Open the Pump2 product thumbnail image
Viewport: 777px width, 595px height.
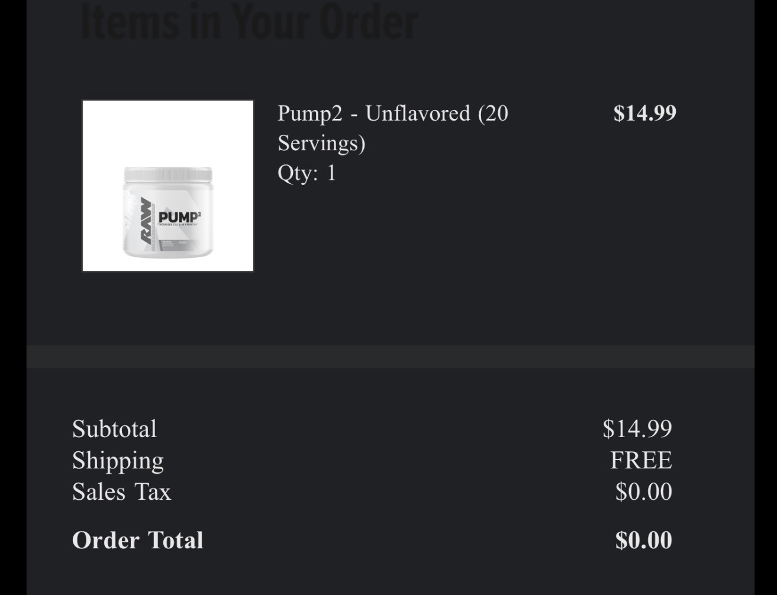[168, 186]
